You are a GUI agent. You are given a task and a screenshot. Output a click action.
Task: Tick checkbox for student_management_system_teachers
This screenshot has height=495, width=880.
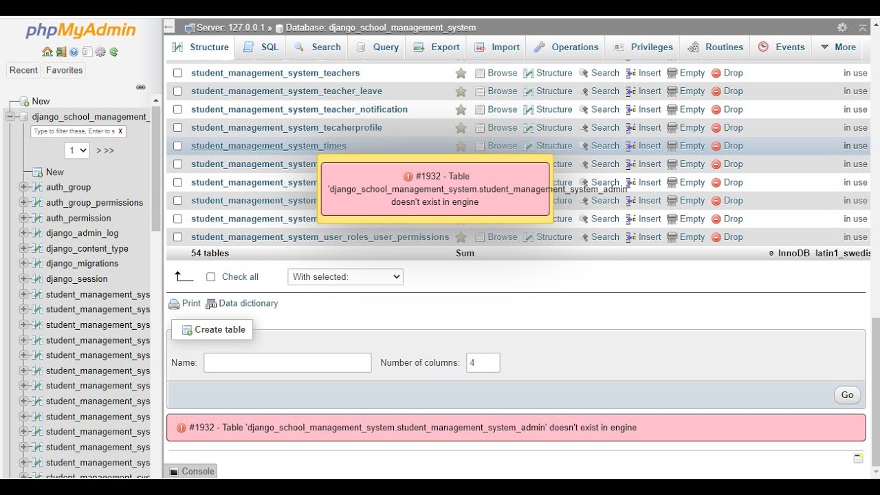178,73
